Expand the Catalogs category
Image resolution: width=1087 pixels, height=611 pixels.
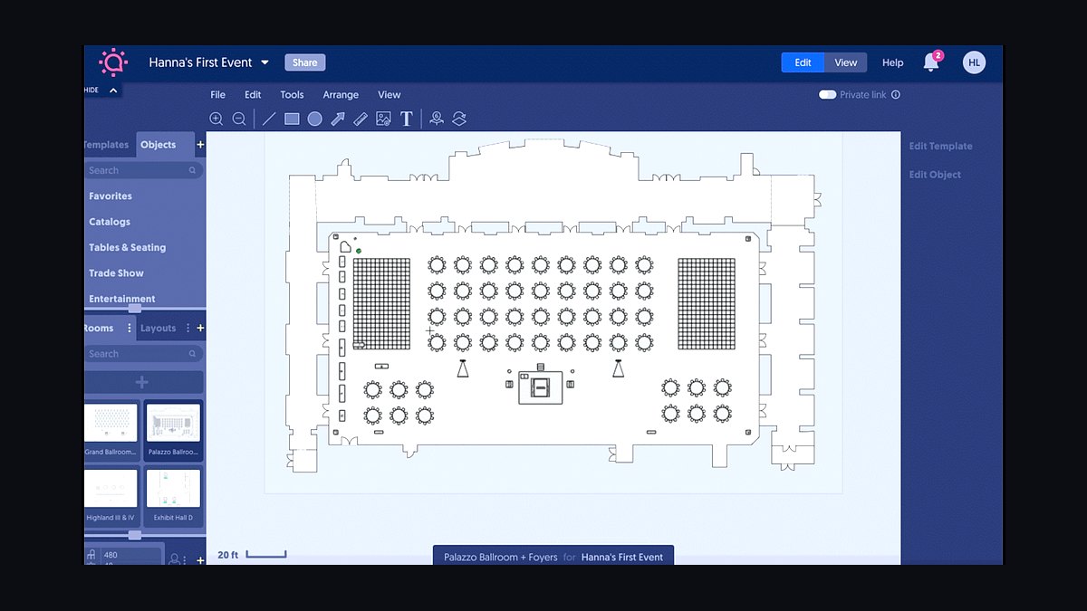click(x=110, y=222)
